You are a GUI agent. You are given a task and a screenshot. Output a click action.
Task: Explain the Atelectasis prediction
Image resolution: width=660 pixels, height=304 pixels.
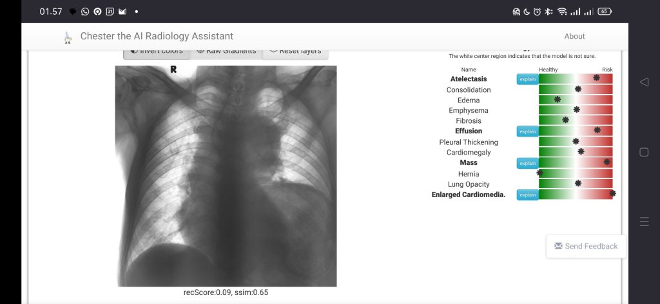[x=527, y=79]
